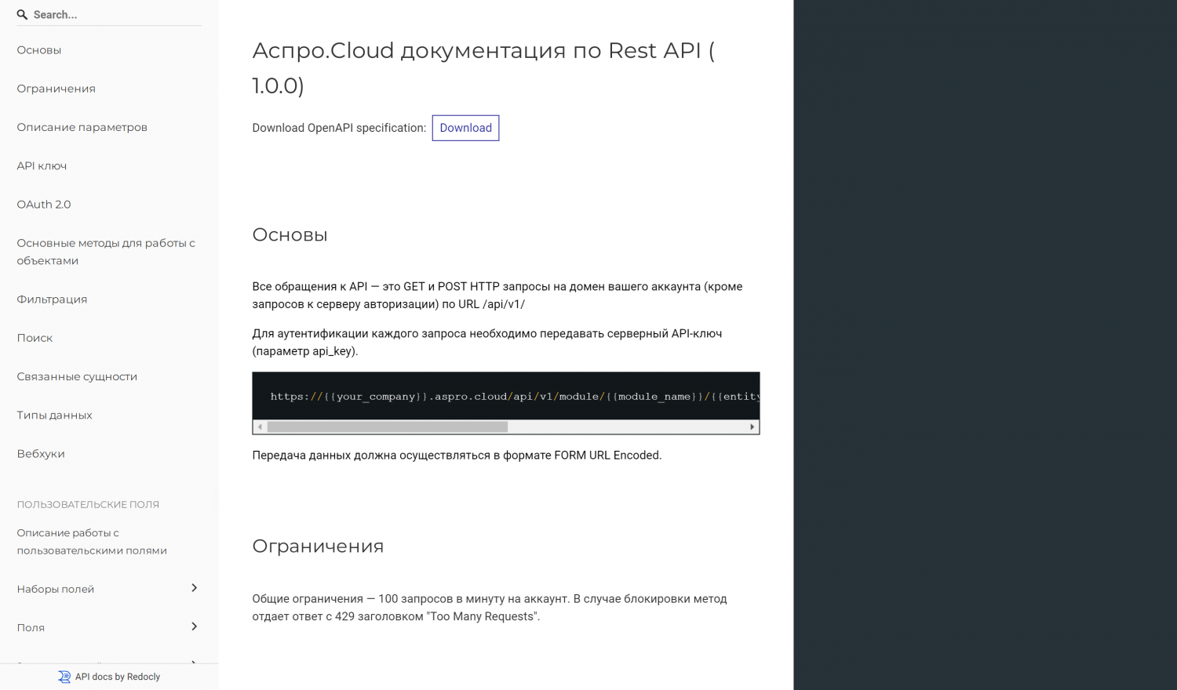The height and width of the screenshot is (690, 1177).
Task: Click the 'Download OpenAPI specification:' label
Action: click(339, 128)
